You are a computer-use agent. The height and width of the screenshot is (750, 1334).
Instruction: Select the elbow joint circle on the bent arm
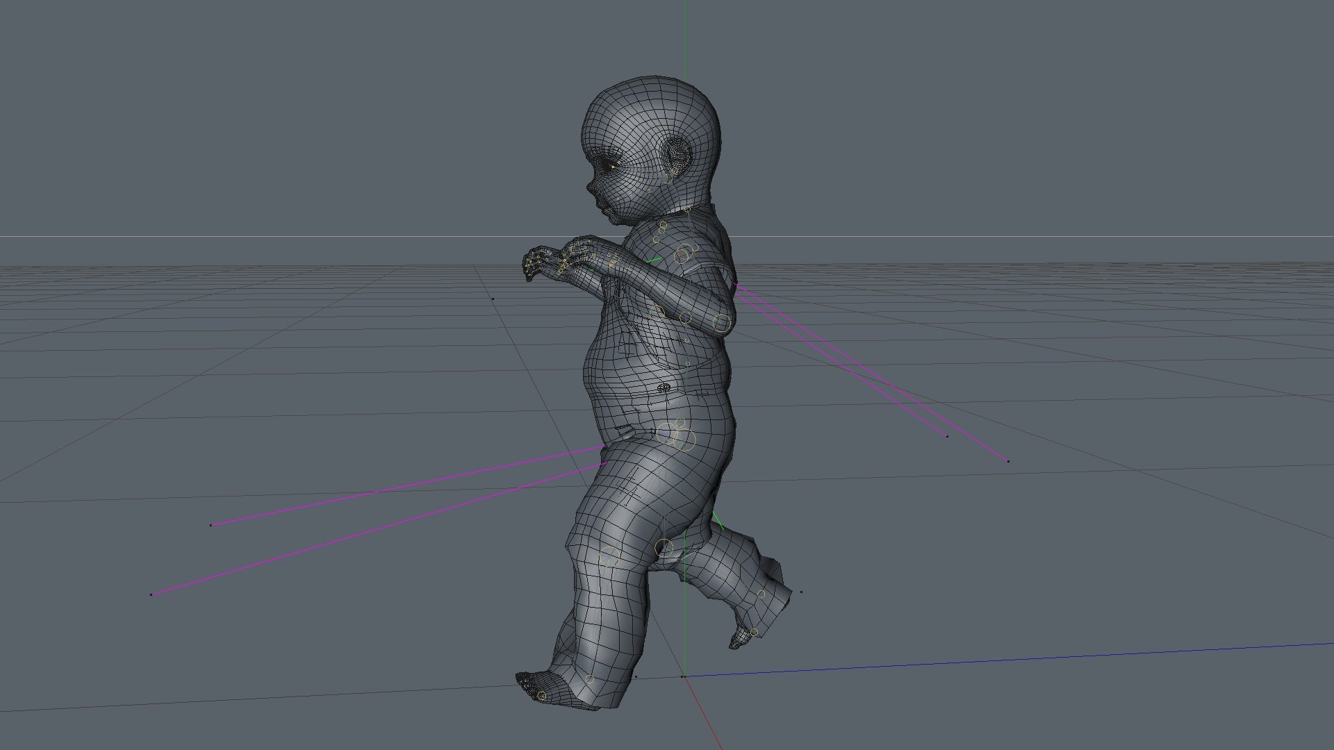click(x=723, y=323)
